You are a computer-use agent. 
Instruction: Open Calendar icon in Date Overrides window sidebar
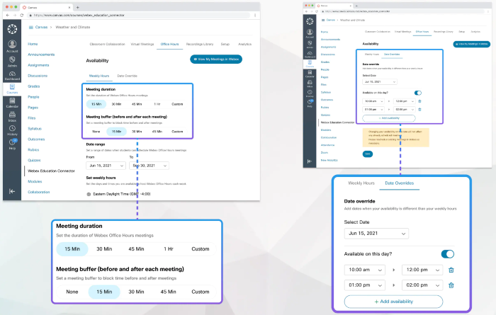310,74
